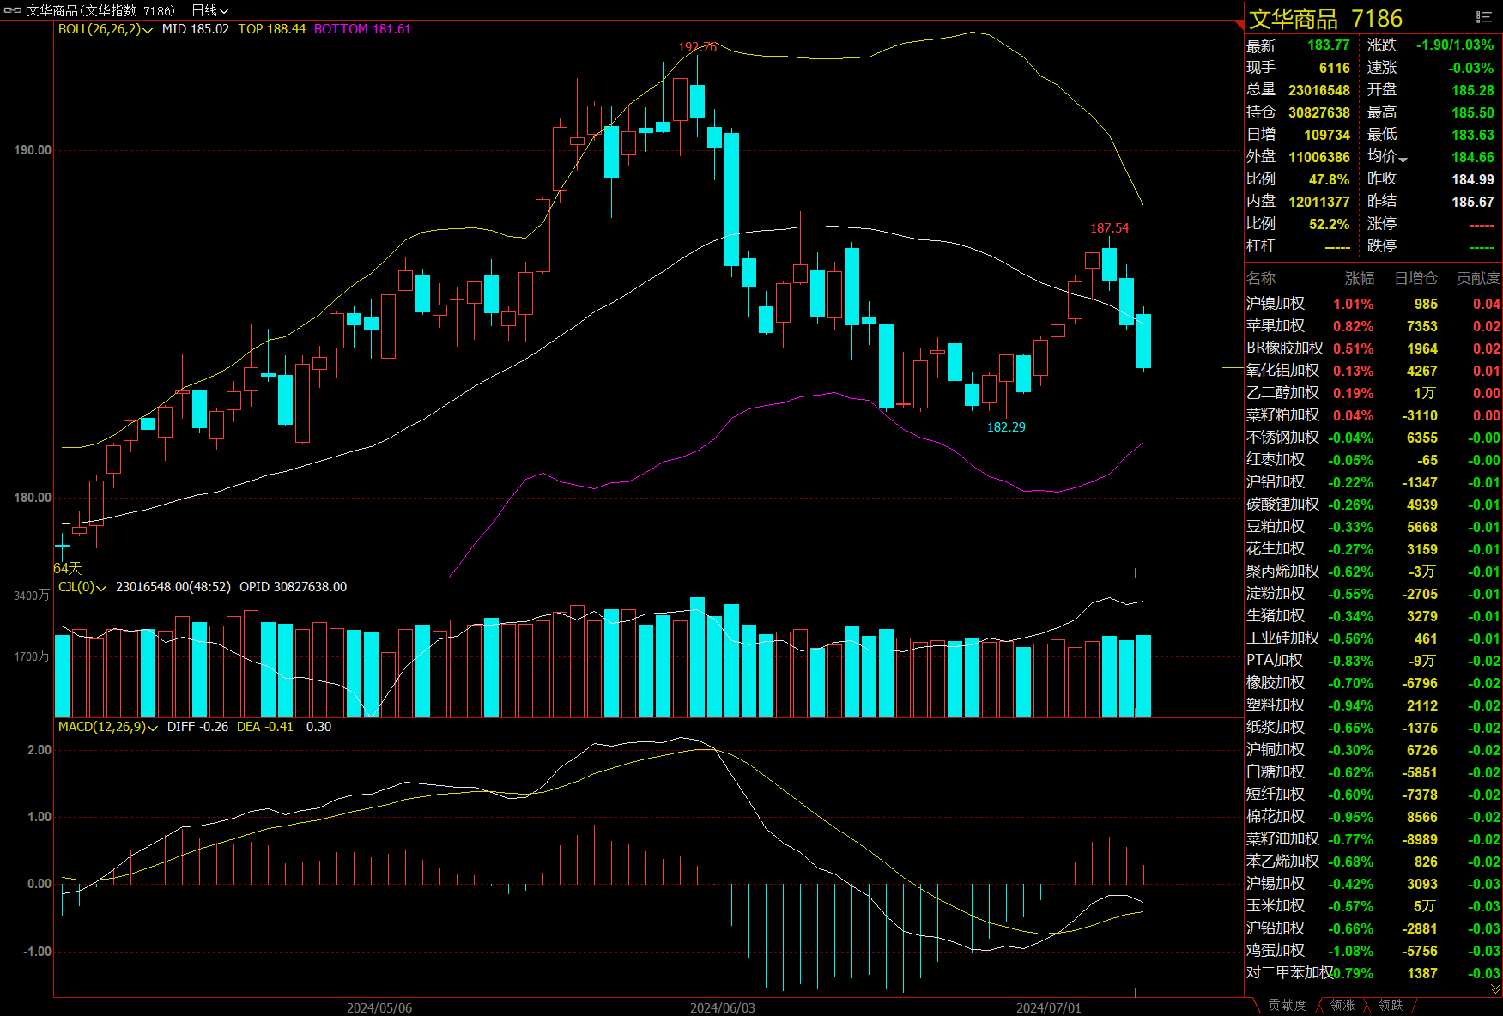Click the 名称 column header
The image size is (1503, 1016).
1261,278
